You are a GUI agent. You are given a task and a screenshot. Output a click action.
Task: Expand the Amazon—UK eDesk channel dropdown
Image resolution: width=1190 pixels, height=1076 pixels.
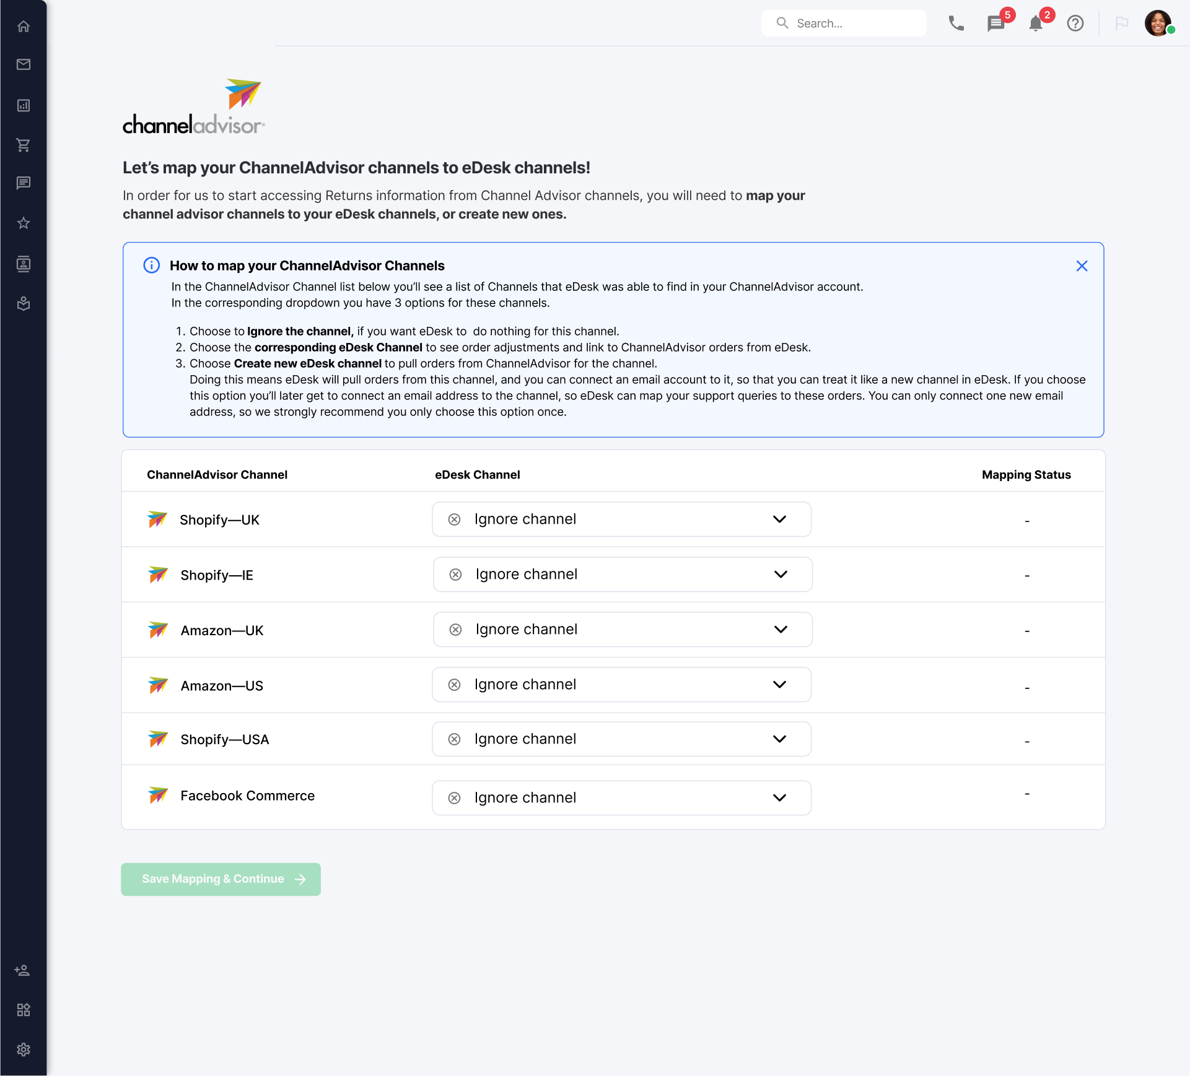623,630
